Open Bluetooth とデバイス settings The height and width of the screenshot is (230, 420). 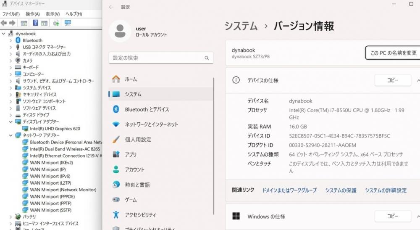tap(161, 109)
